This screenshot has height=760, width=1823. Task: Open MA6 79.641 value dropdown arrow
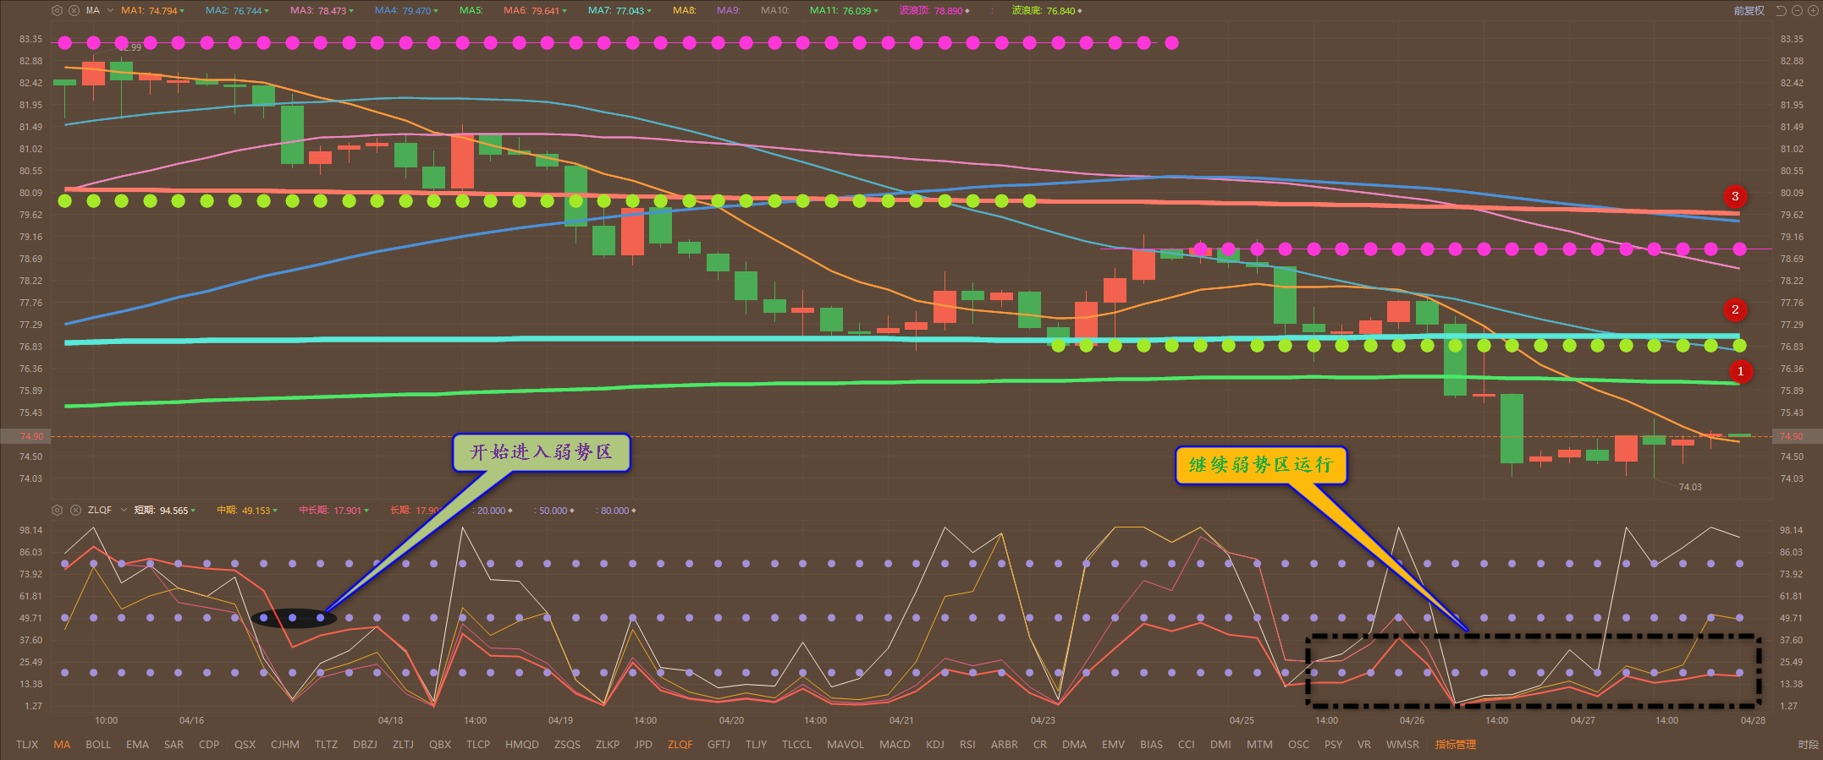(565, 11)
